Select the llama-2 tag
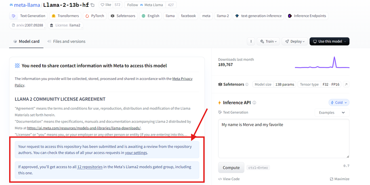 pos(223,16)
